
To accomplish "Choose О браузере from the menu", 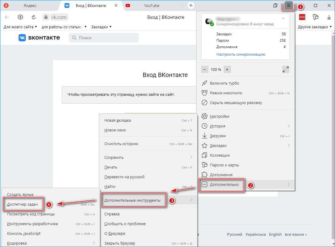I will pyautogui.click(x=148, y=234).
